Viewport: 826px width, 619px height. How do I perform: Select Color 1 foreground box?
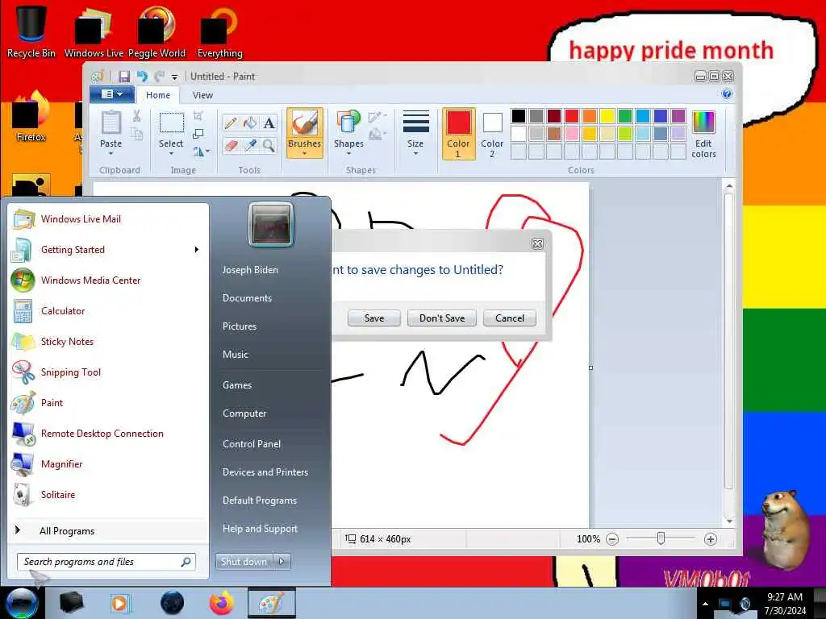(458, 134)
